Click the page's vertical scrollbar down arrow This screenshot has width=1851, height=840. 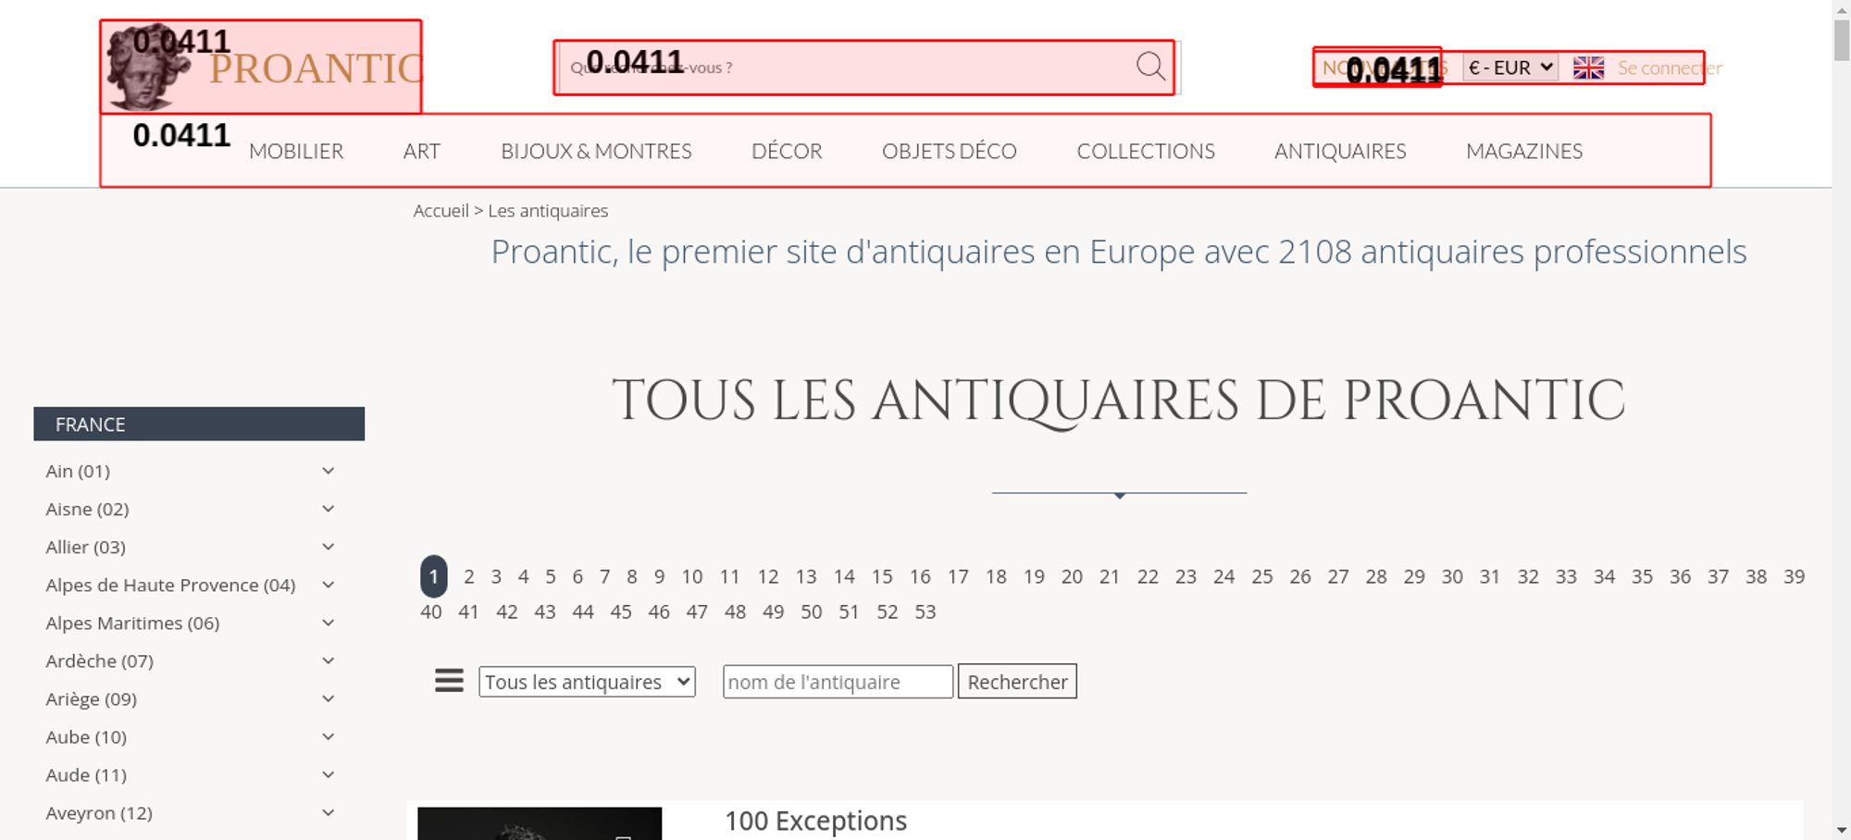(x=1841, y=830)
